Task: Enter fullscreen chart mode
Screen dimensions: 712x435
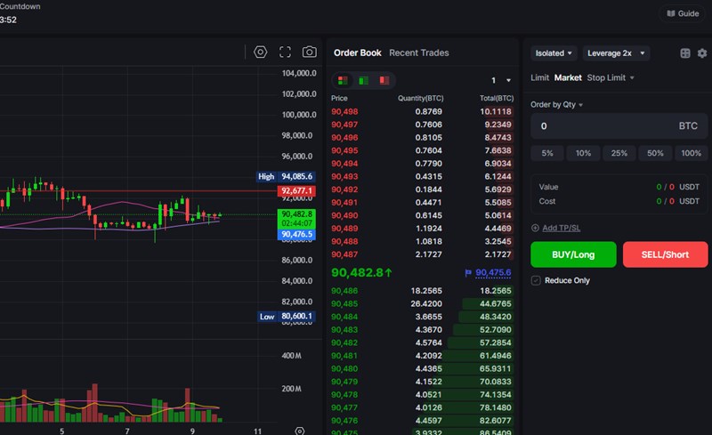Action: [285, 52]
